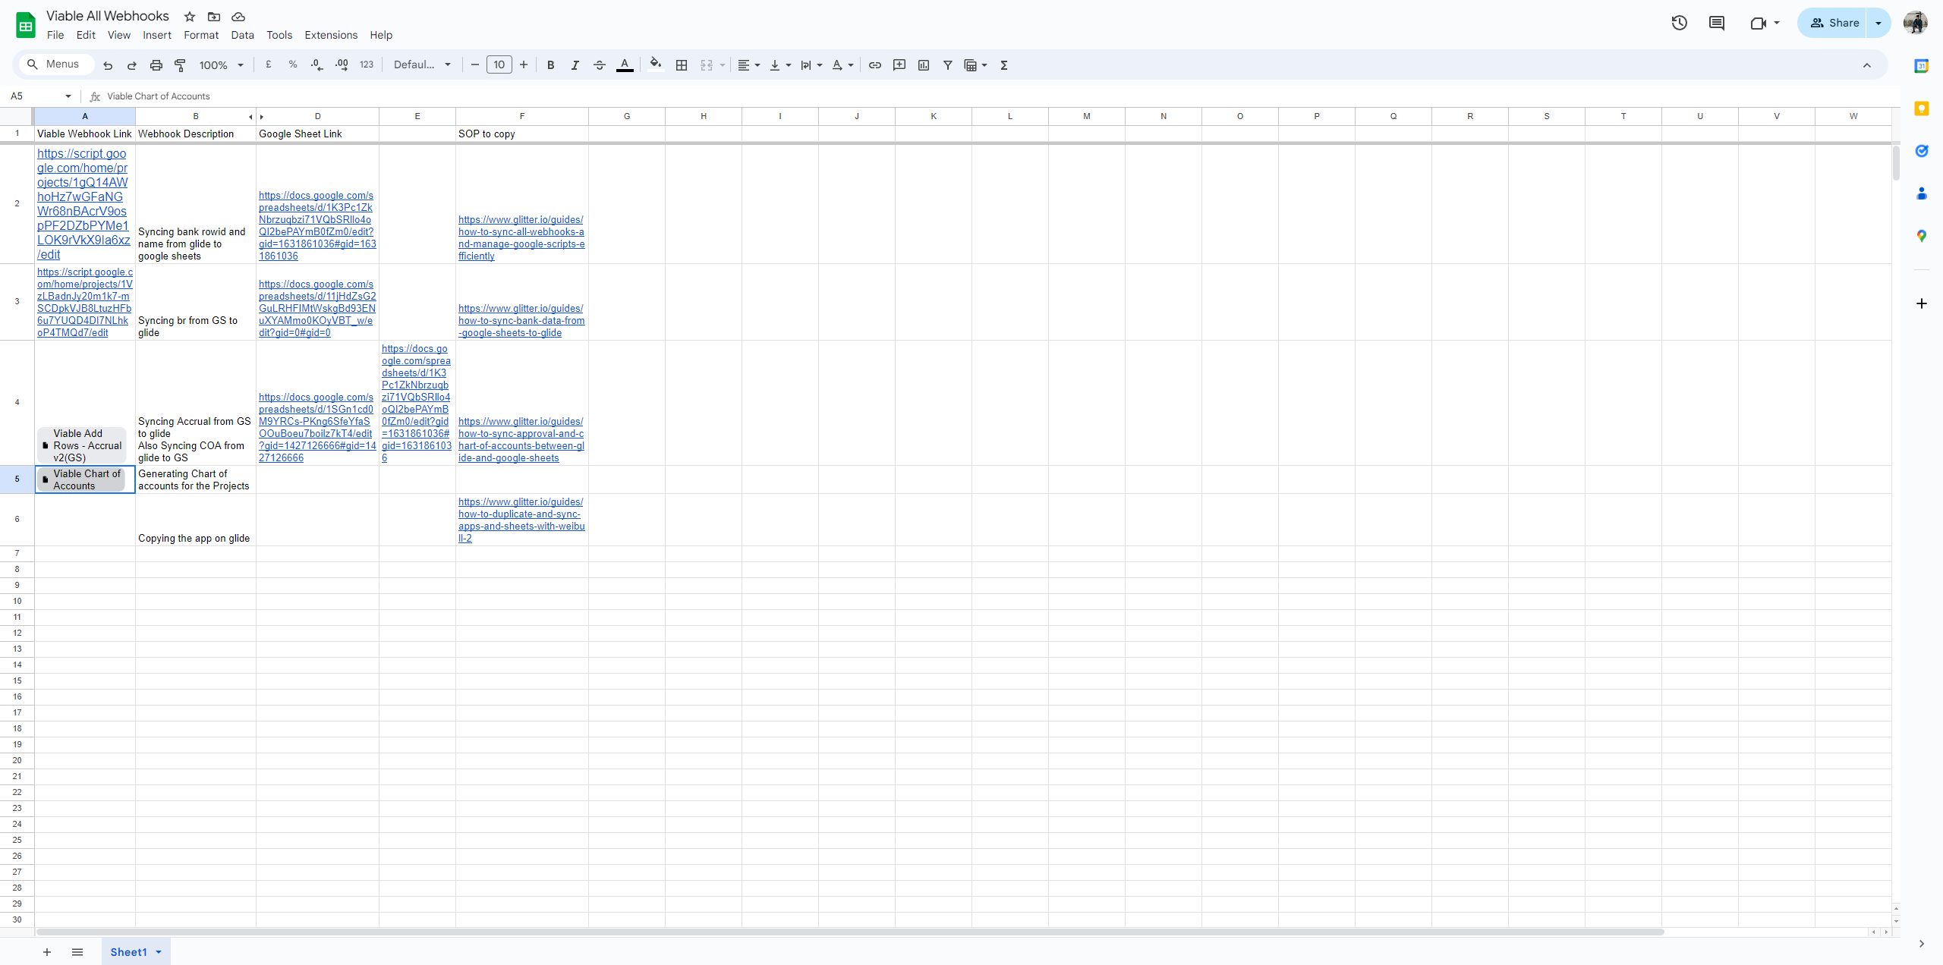Image resolution: width=1943 pixels, height=965 pixels.
Task: Open the All sheets list button
Action: point(77,952)
